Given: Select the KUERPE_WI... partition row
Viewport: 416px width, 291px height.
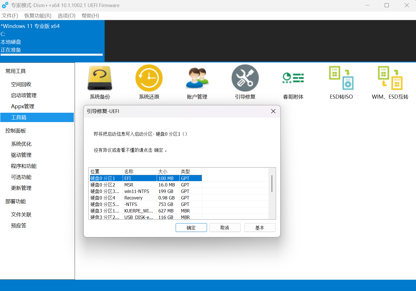Looking at the screenshot, I should [x=146, y=211].
